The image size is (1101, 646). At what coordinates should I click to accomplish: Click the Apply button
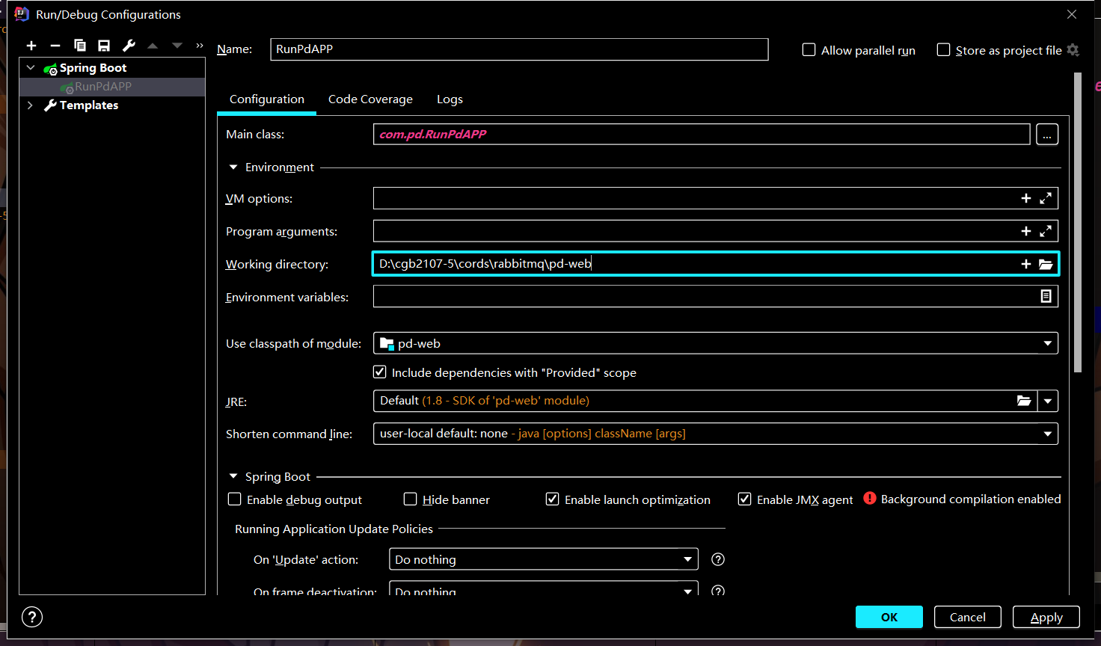click(x=1046, y=617)
